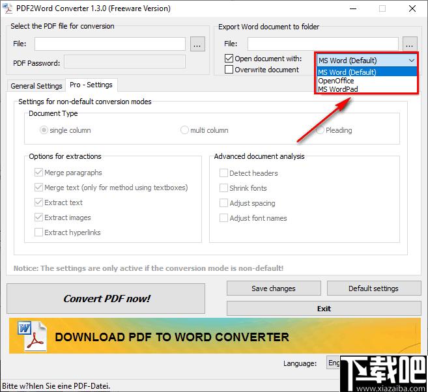Click the PDF to Word logo in banner
Screen dimensions: 428x392
click(32, 336)
